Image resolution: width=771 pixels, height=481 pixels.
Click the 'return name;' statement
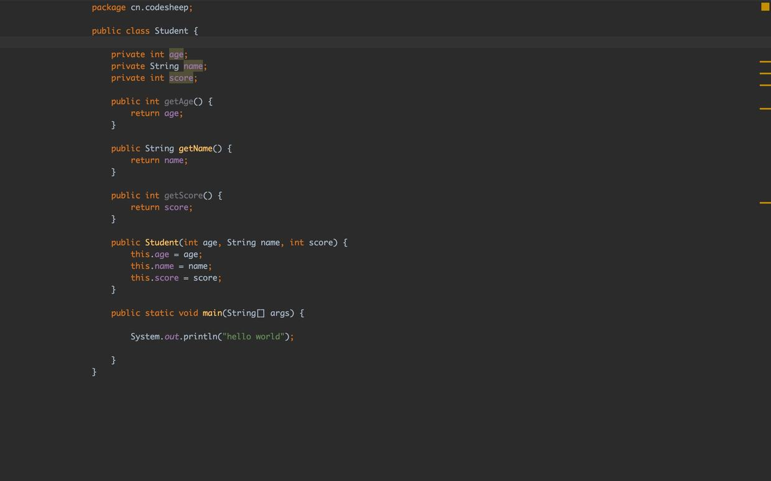pos(159,160)
